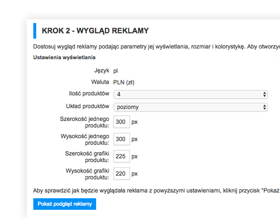
Task: Click the PLN (zł) currency value
Action: pos(124,82)
